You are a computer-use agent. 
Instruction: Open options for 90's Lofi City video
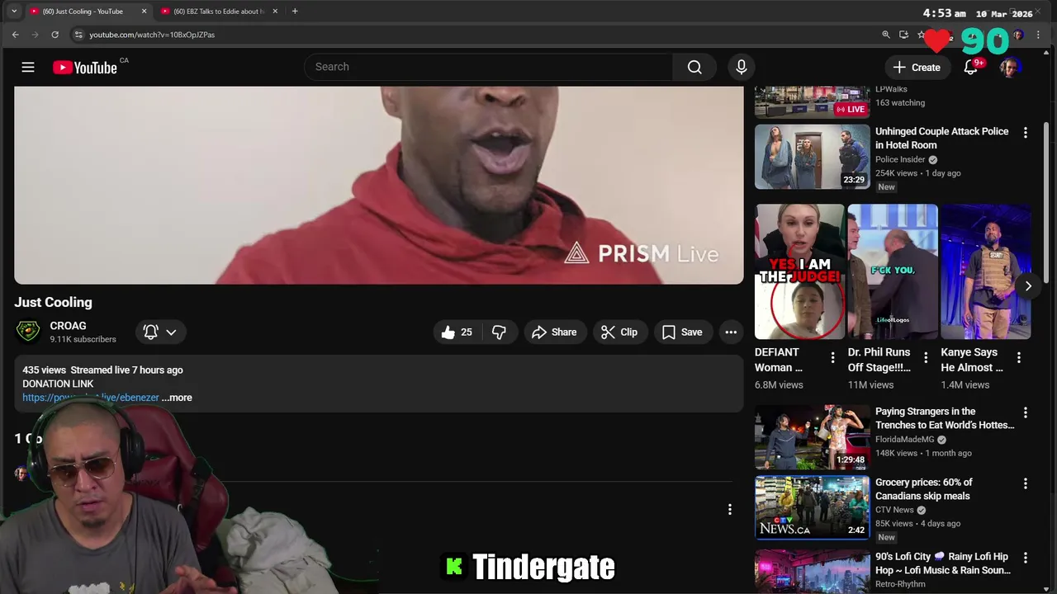point(1026,558)
